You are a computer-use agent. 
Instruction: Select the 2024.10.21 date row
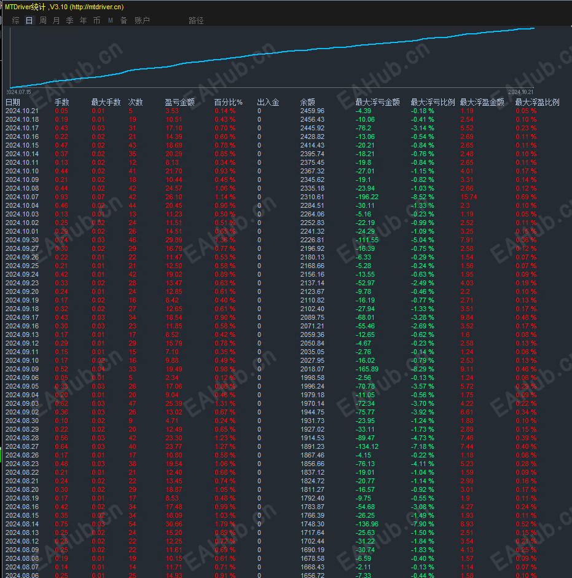pos(22,111)
